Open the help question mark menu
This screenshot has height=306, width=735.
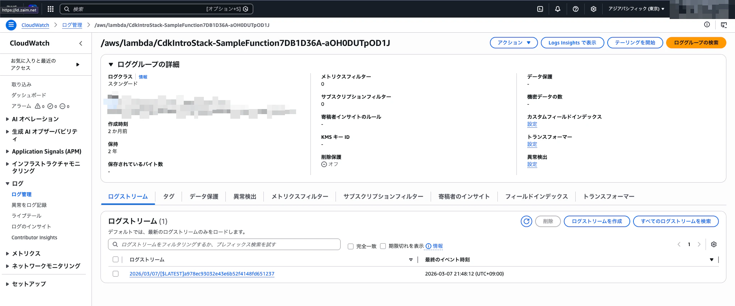[576, 9]
